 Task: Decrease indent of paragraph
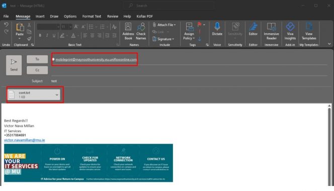[107, 35]
